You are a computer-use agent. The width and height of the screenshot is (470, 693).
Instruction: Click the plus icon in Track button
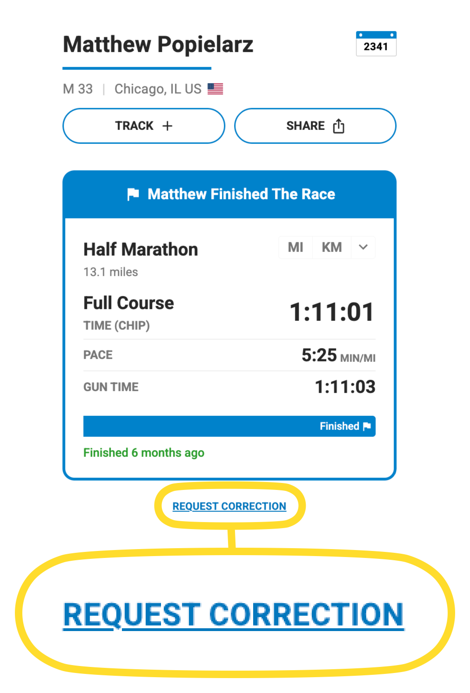click(x=168, y=126)
